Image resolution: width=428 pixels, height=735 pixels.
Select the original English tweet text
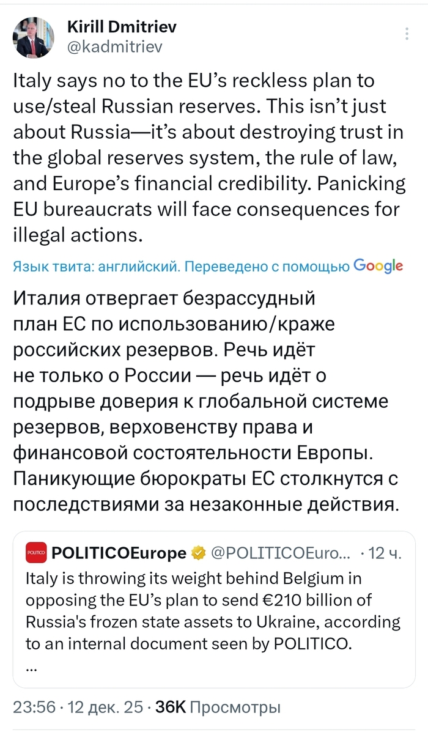pos(207,156)
